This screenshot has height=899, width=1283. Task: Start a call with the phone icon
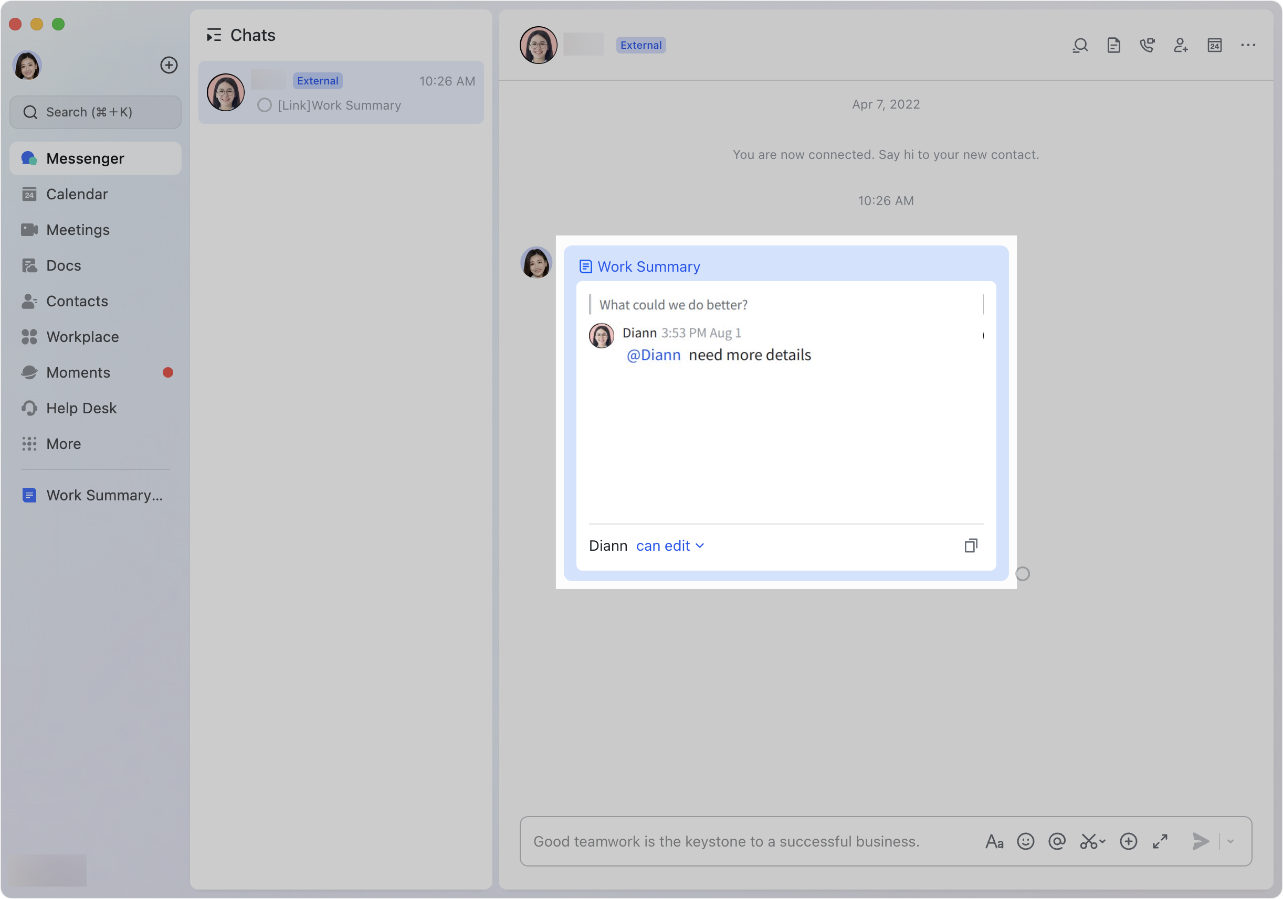pyautogui.click(x=1147, y=45)
